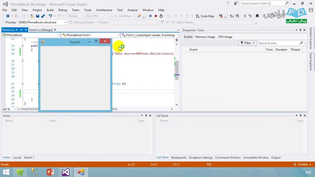Switch to the CPU Usage tab
315x177 pixels.
(225, 37)
